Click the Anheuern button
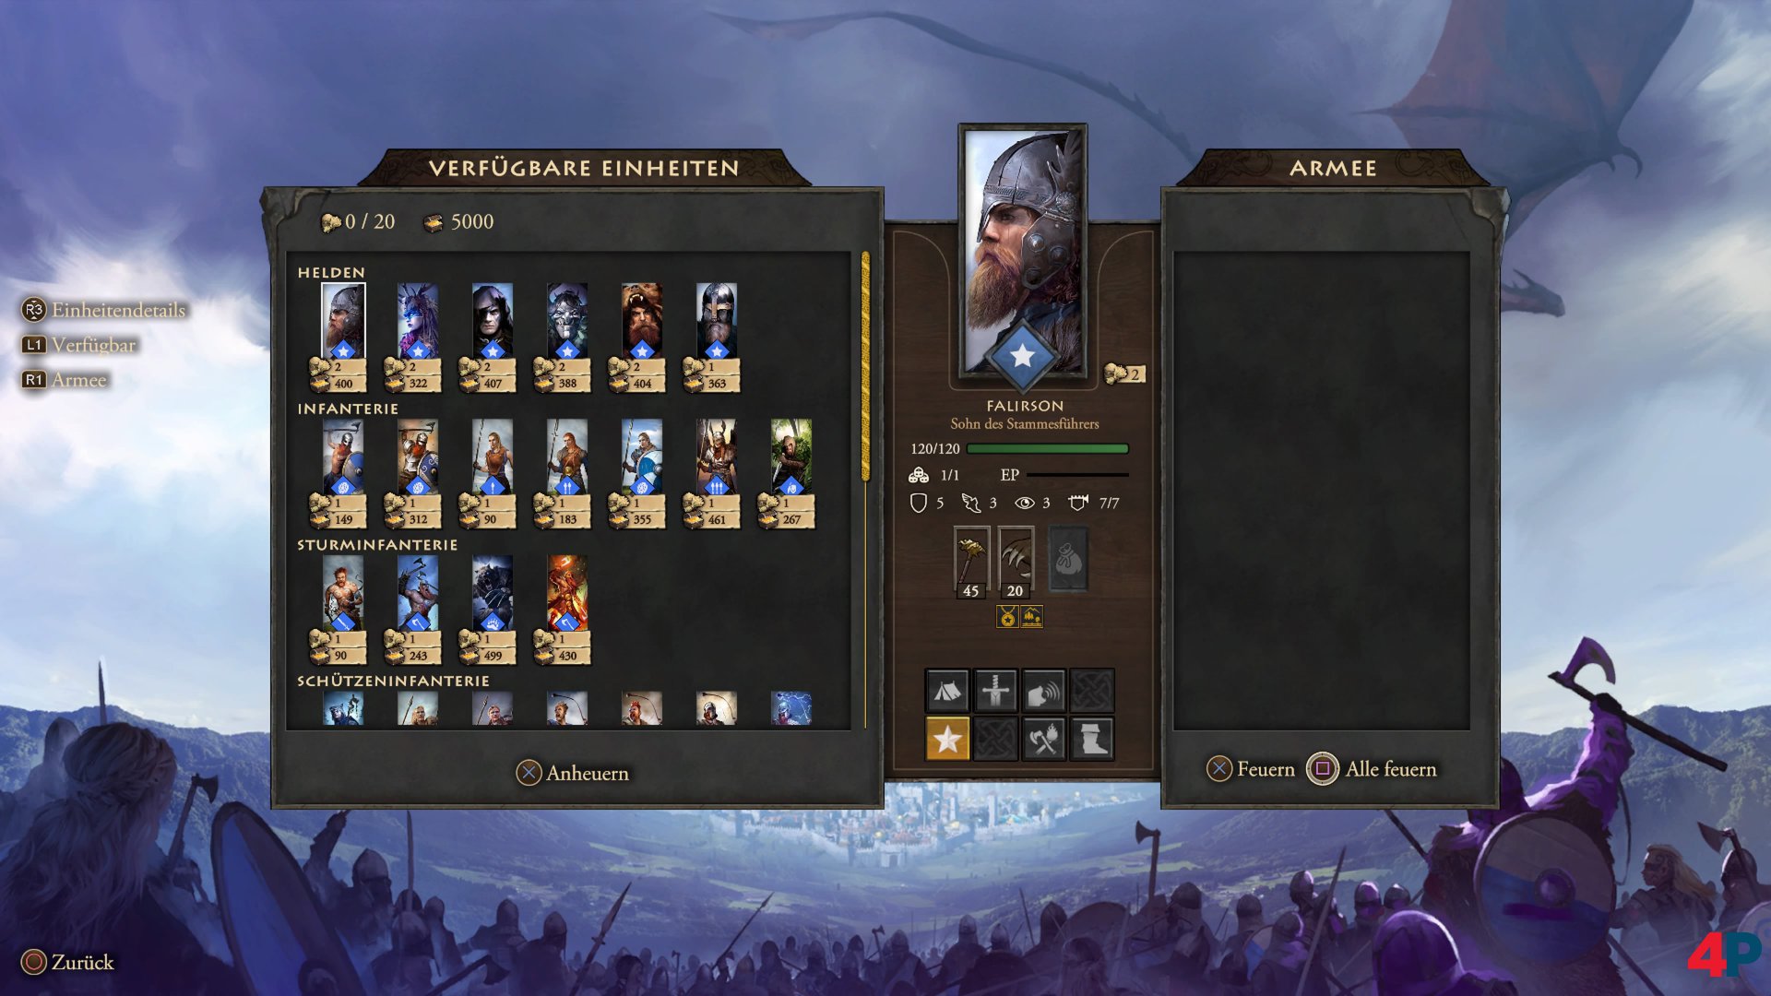The height and width of the screenshot is (996, 1771). coord(573,773)
